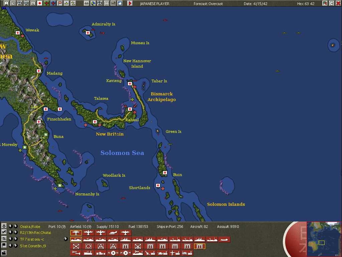This screenshot has width=342, height=257.
Task: Click the factory industry icon bottom left
Action: click(x=4, y=253)
